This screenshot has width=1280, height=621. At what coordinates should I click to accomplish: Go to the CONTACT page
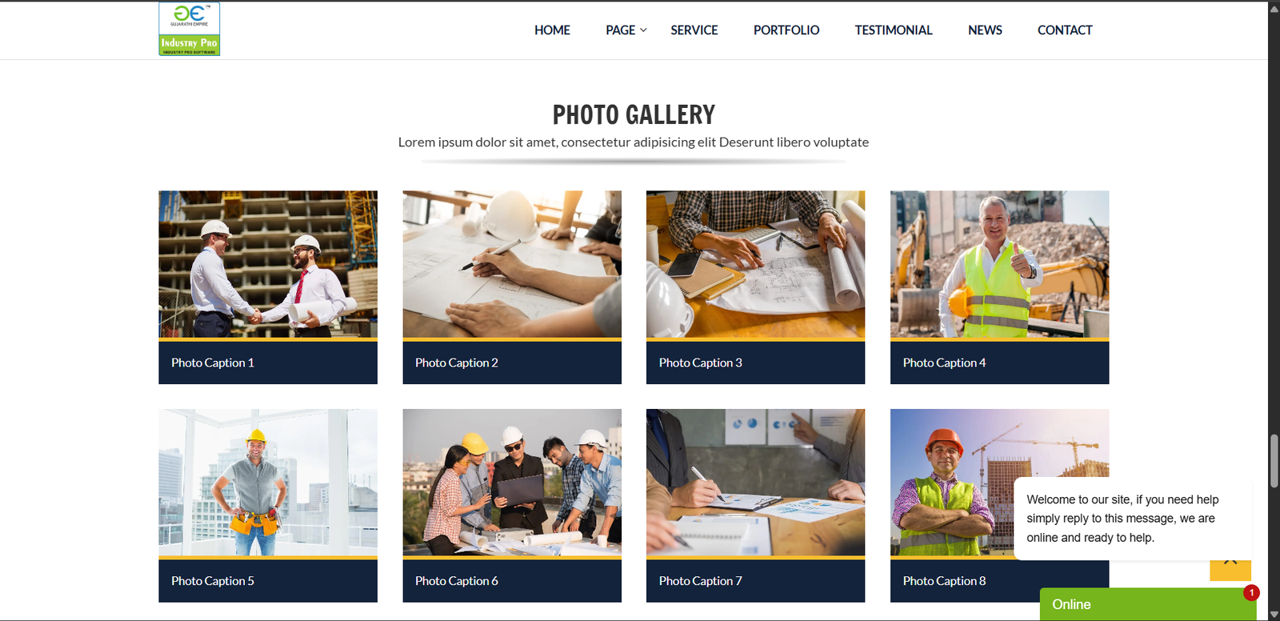(1065, 30)
